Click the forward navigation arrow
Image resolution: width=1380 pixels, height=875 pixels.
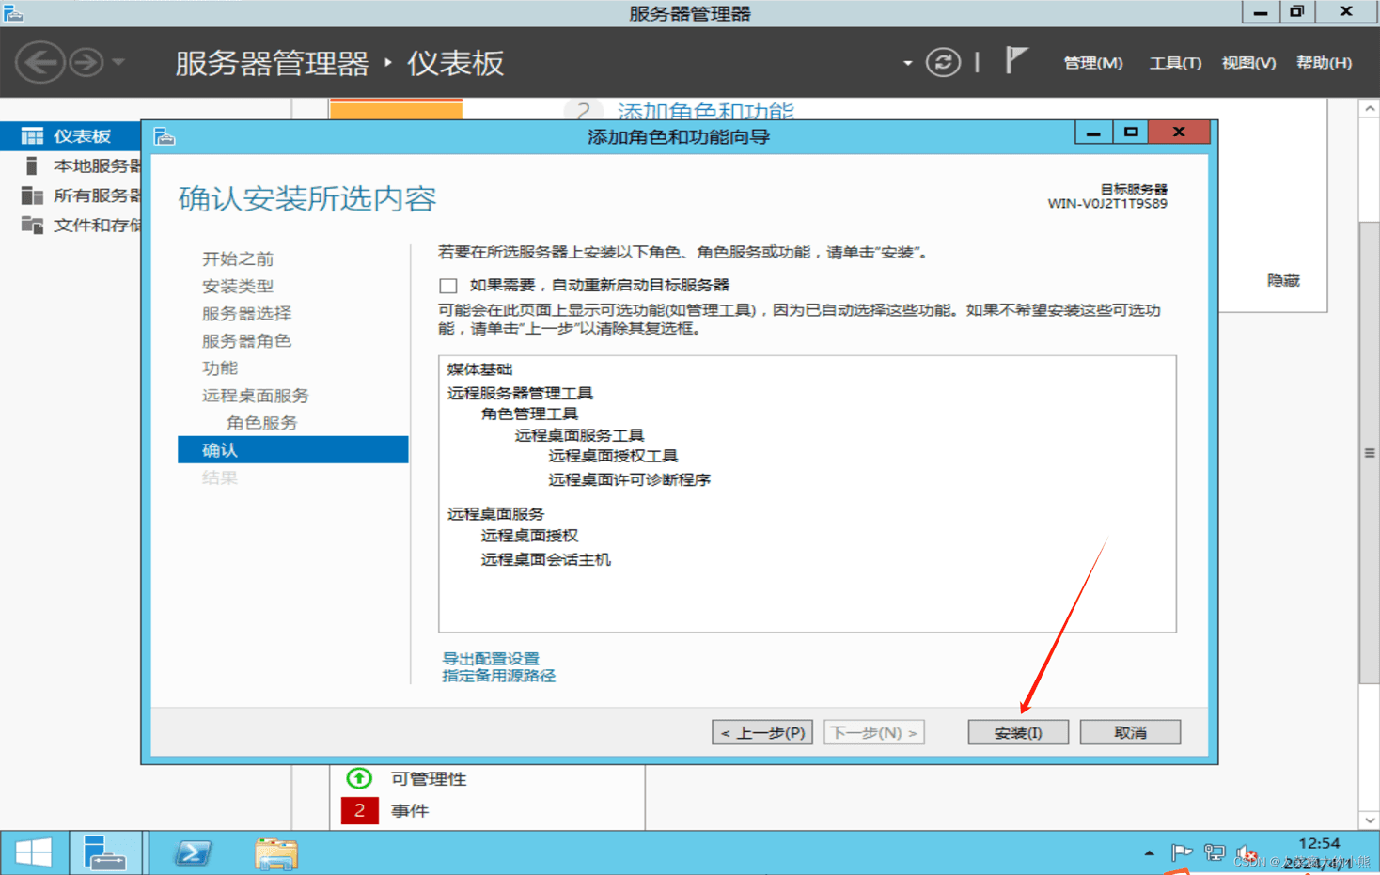coord(86,63)
